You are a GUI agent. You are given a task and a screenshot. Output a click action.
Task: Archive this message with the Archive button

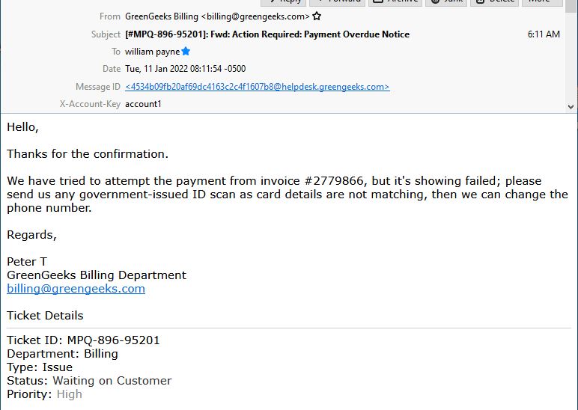click(395, 1)
